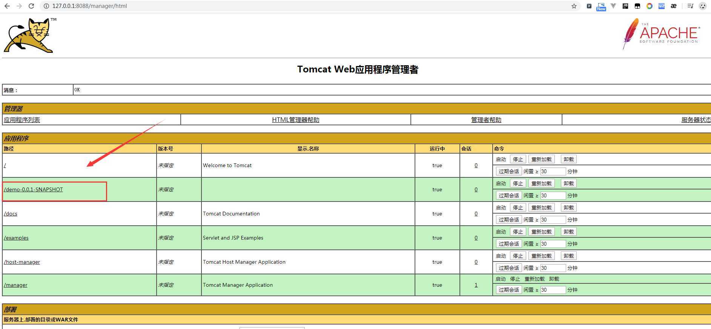
Task: Click the browser forward arrow
Action: [x=19, y=6]
